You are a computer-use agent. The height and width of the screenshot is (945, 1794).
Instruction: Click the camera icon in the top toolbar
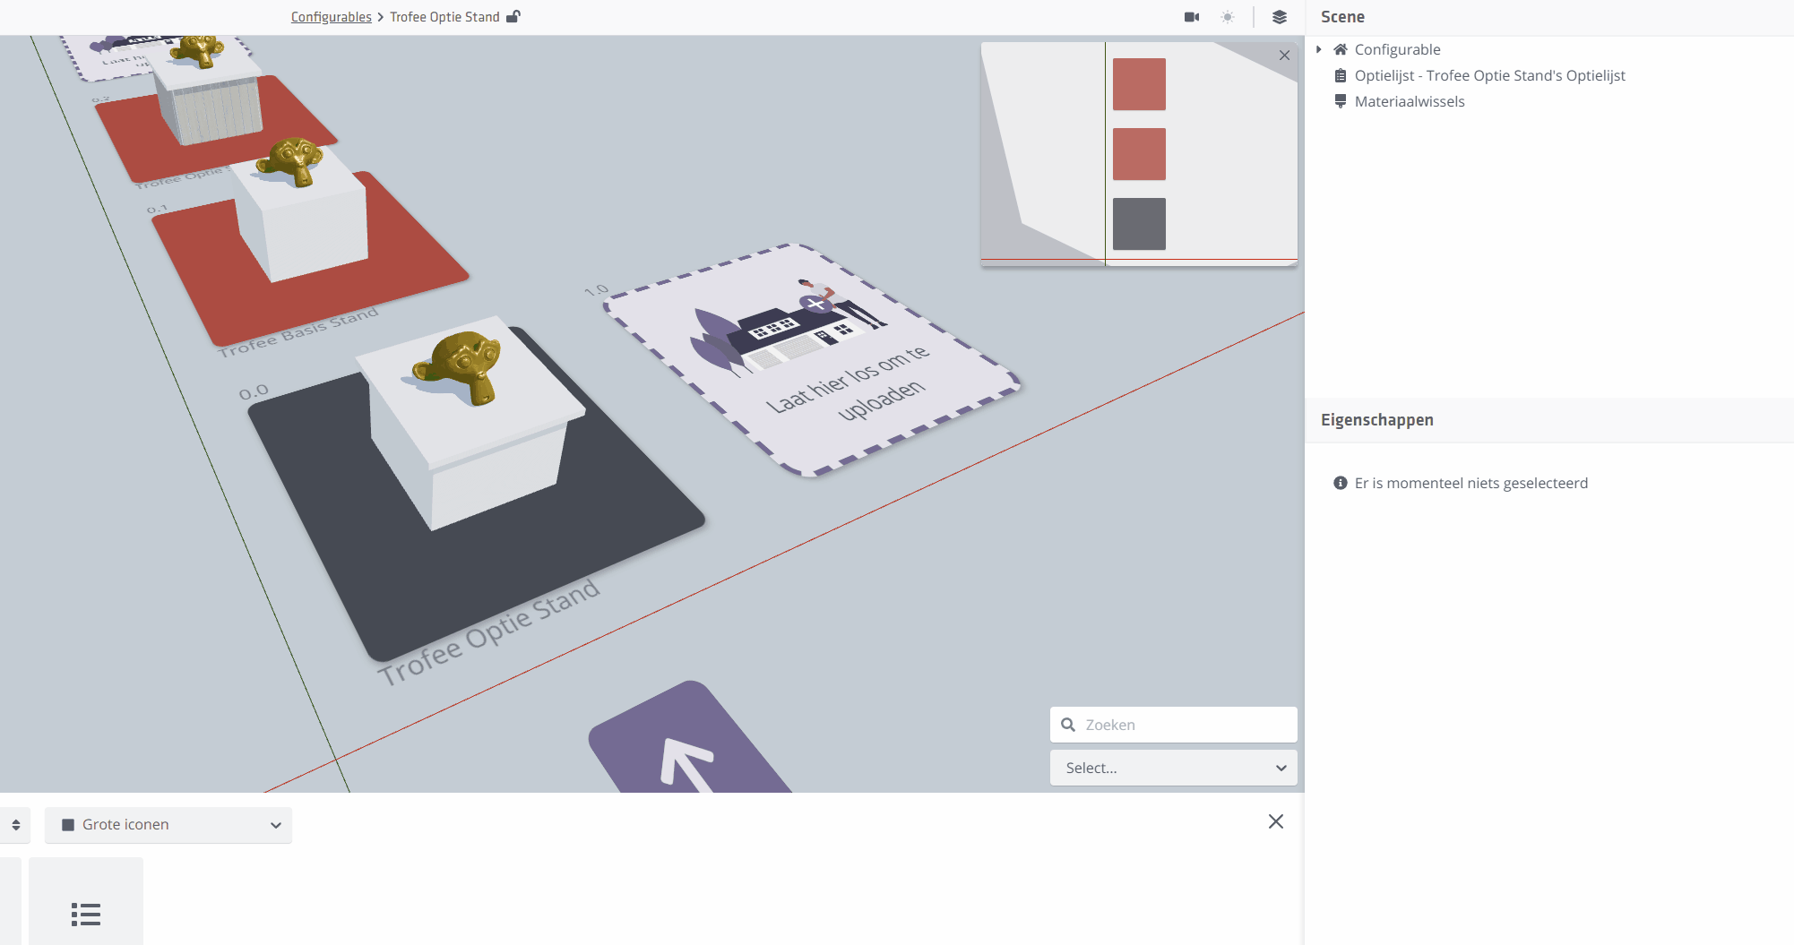click(x=1191, y=17)
